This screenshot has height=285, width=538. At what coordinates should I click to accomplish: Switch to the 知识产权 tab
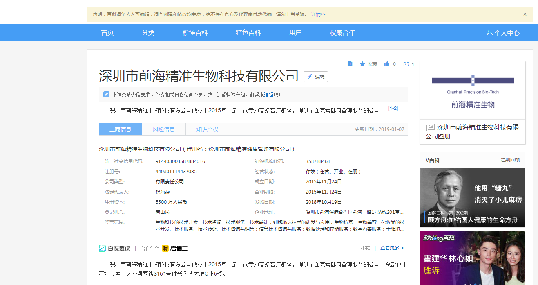point(207,129)
